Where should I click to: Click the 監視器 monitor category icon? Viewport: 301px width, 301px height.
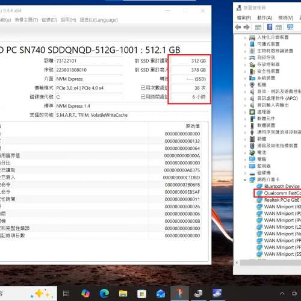click(x=252, y=166)
